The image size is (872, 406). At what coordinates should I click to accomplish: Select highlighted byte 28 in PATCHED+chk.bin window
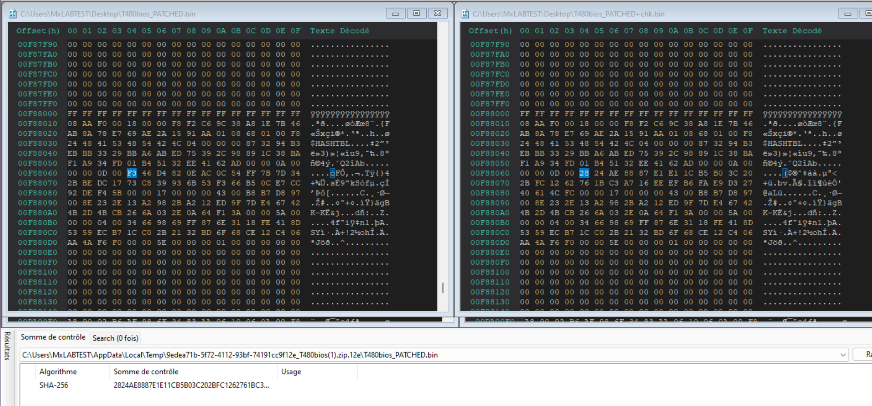(x=584, y=173)
